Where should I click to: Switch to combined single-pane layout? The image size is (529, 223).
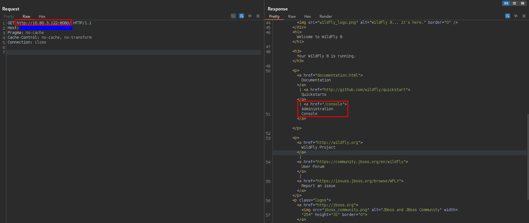522,3
